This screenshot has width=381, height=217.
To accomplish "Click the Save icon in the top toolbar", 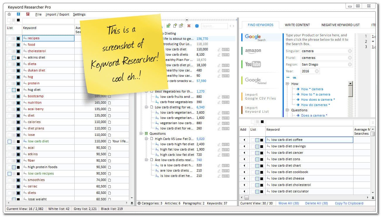I will coord(28,14).
